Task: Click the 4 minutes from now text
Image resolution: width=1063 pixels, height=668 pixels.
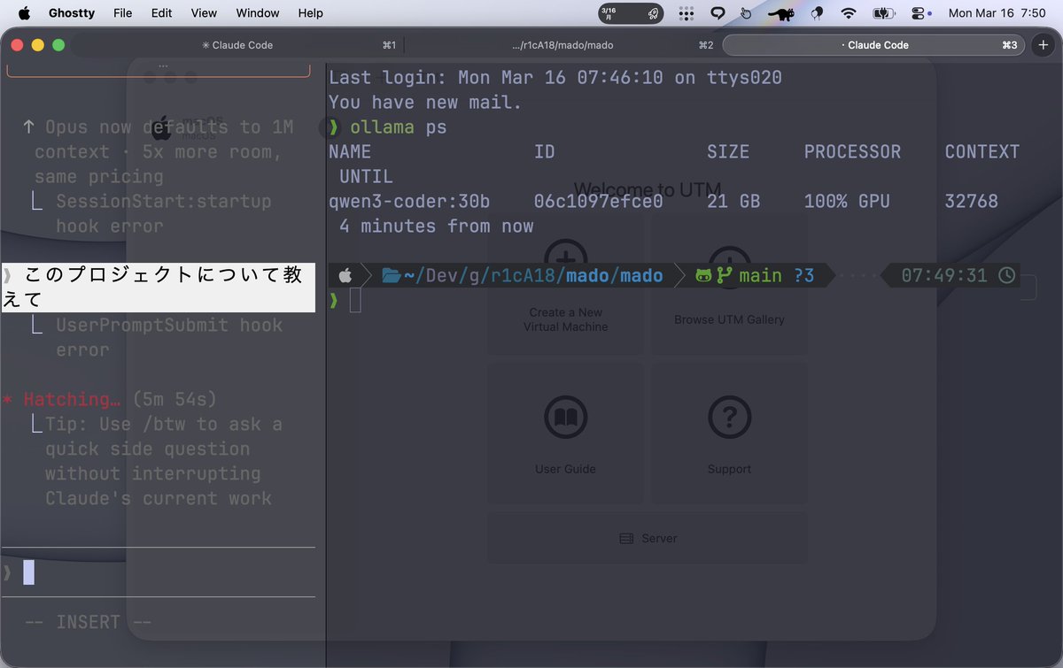Action: 437,227
